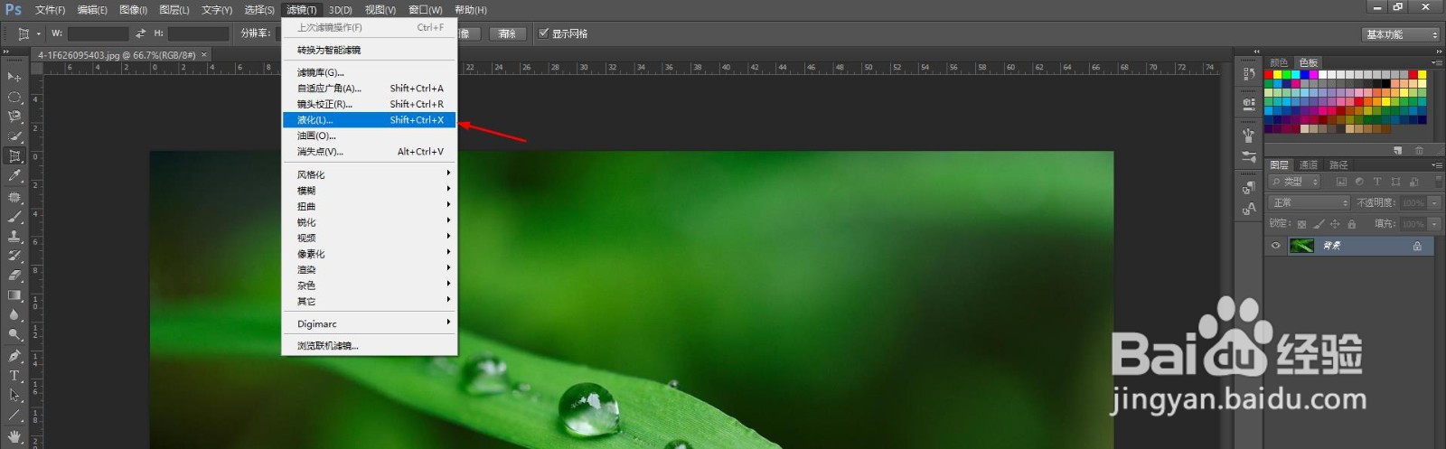Select the Hand tool
Image resolution: width=1446 pixels, height=449 pixels.
pos(14,436)
